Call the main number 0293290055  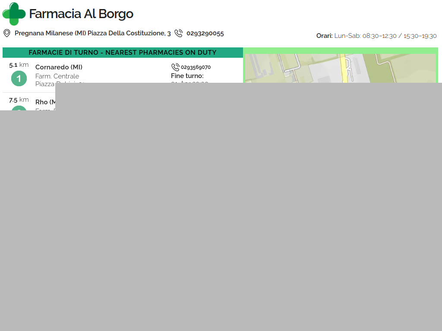tap(205, 33)
